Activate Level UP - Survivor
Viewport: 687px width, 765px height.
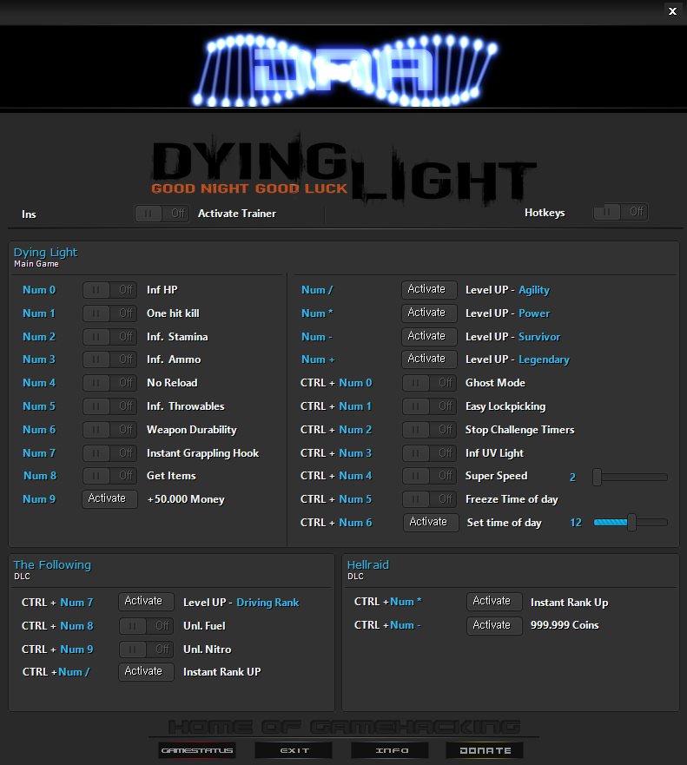coord(429,337)
